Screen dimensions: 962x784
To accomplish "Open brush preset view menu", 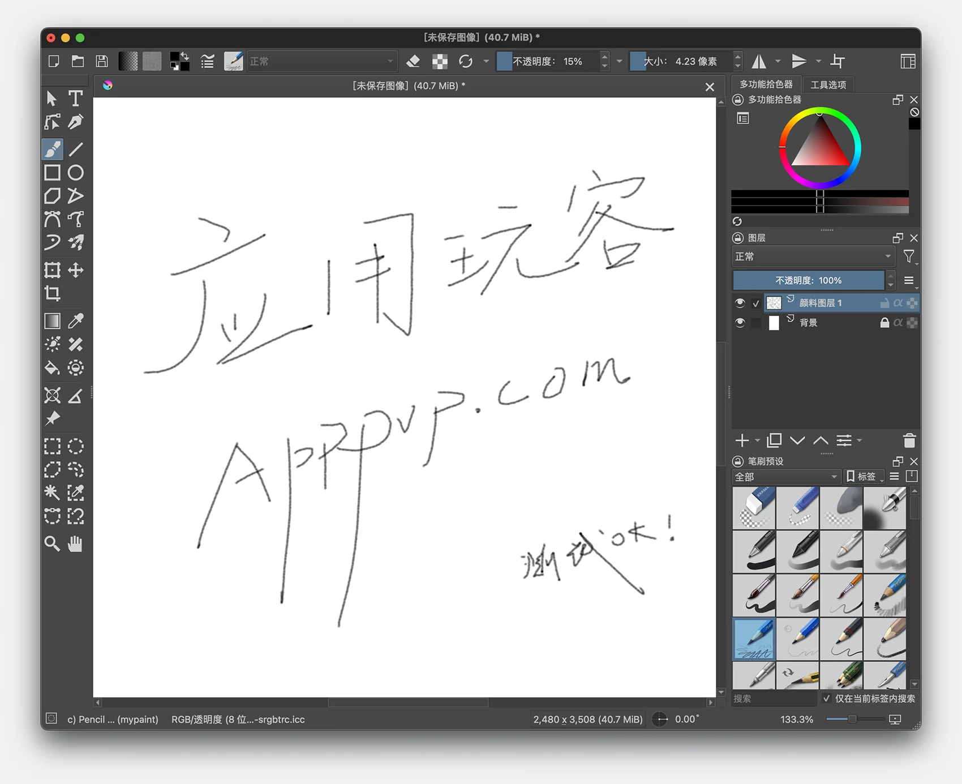I will pyautogui.click(x=895, y=477).
